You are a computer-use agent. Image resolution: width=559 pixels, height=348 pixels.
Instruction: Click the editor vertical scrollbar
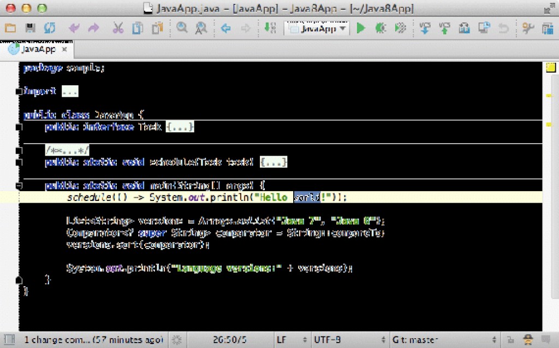tap(555, 186)
